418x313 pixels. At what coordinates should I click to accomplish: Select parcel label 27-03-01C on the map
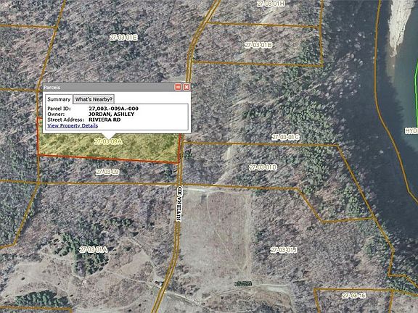pos(285,138)
